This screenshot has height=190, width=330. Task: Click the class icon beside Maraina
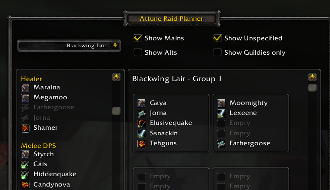(25, 88)
